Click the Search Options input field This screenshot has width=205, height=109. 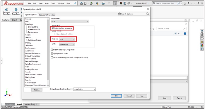(133, 14)
